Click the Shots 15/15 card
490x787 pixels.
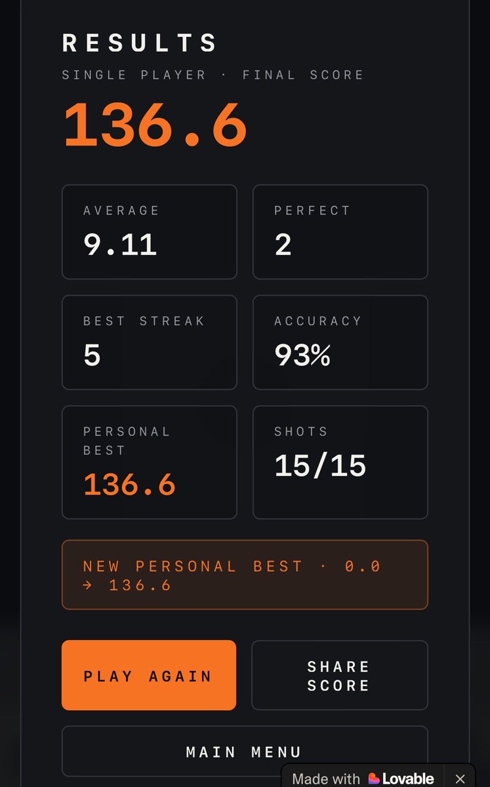(340, 462)
